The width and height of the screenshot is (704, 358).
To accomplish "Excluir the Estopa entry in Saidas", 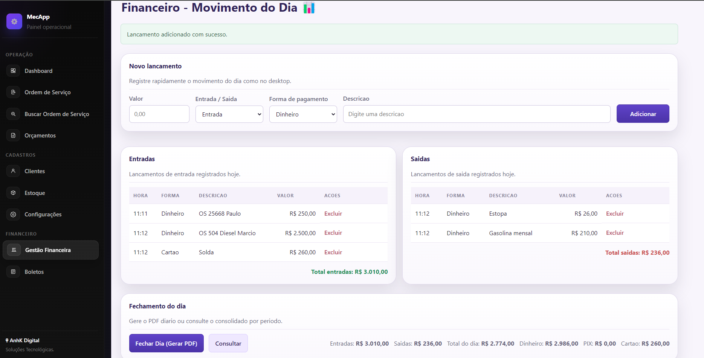I will coord(614,213).
